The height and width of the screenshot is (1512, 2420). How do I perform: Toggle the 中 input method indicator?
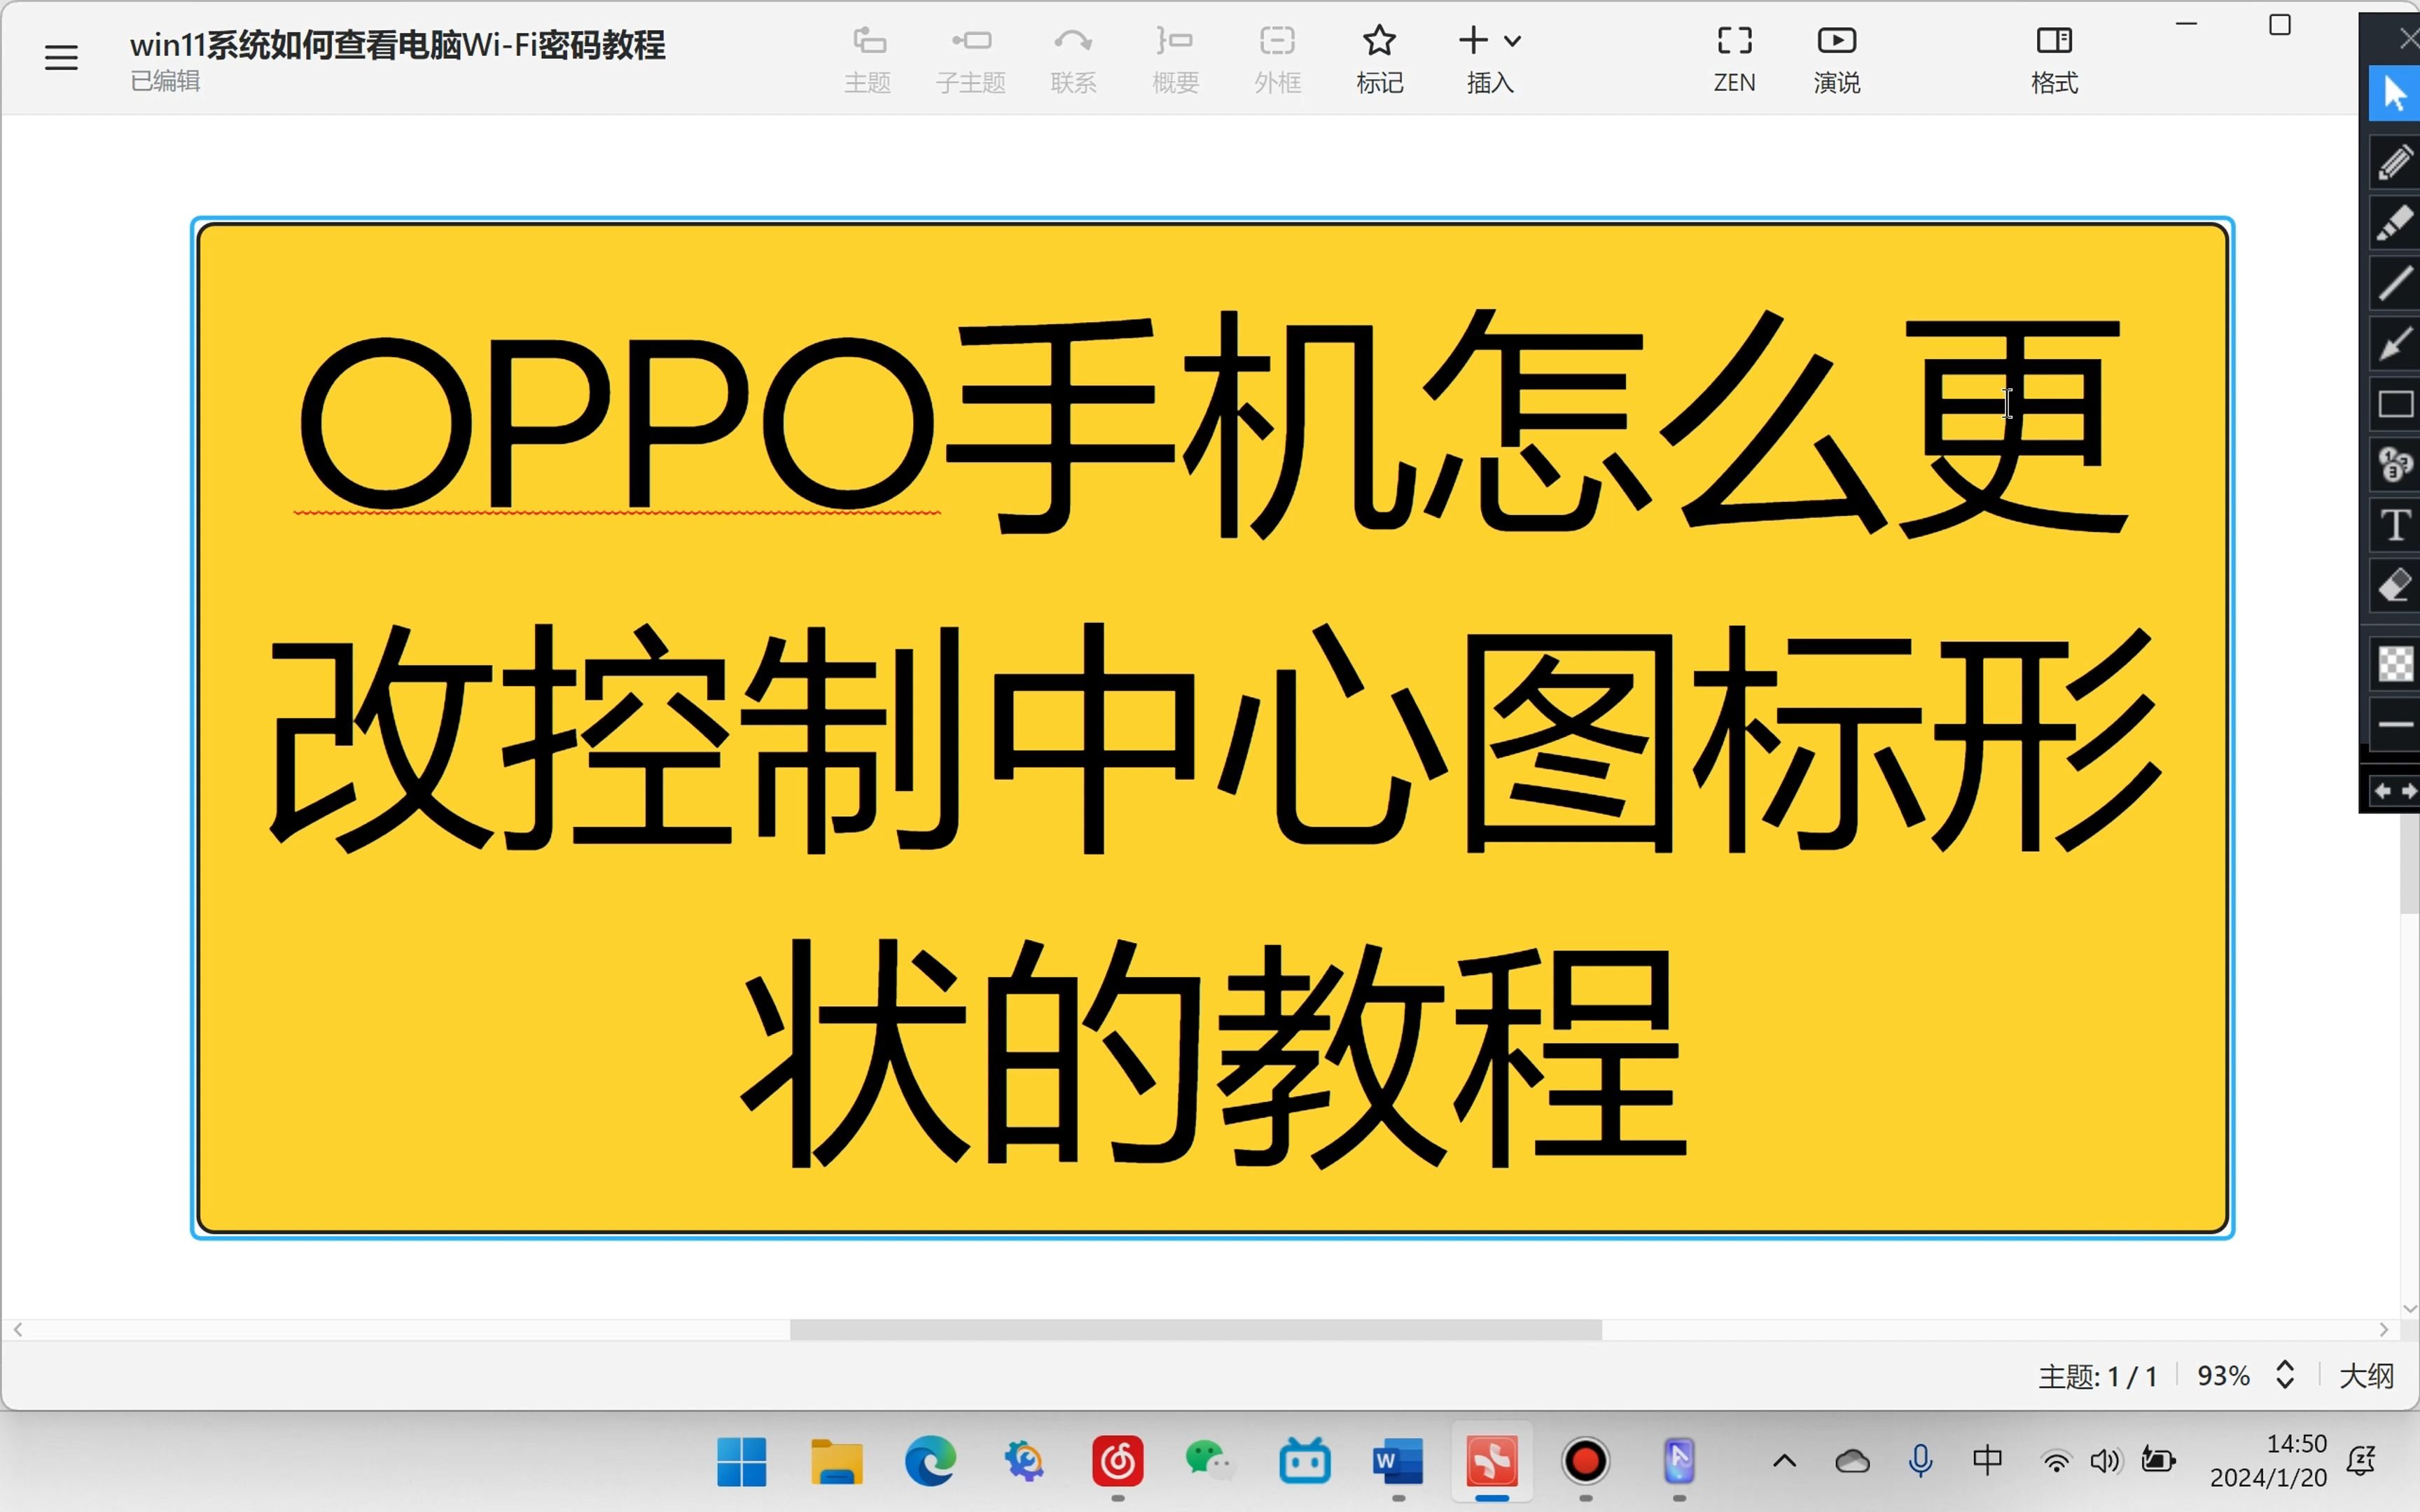(x=1988, y=1461)
